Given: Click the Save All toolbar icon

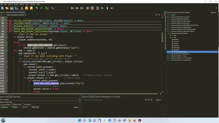Looking at the screenshot, I should [16, 8].
